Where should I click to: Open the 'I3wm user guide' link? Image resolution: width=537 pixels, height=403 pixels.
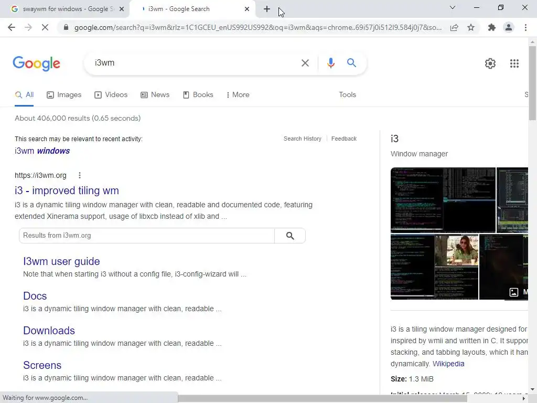(x=62, y=261)
